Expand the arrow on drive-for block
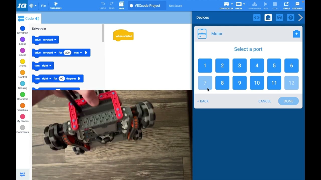This screenshot has height=180, width=321. (86, 53)
